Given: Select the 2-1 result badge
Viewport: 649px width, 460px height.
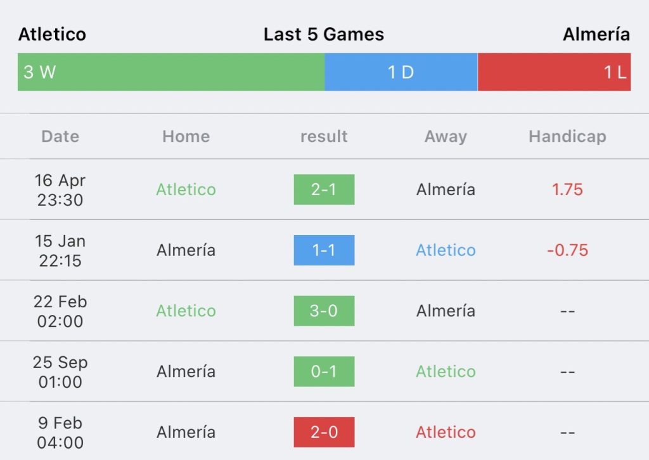Looking at the screenshot, I should point(324,189).
